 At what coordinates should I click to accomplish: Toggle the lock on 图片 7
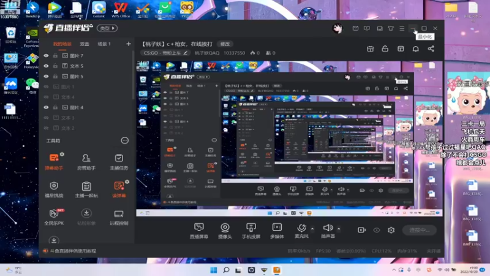pos(55,56)
